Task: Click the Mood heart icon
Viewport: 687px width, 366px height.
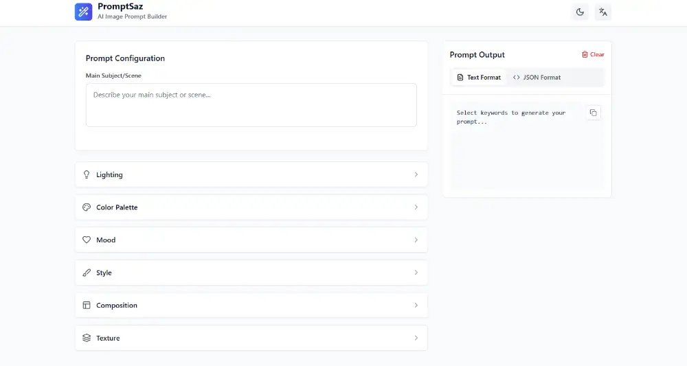Action: pos(87,240)
